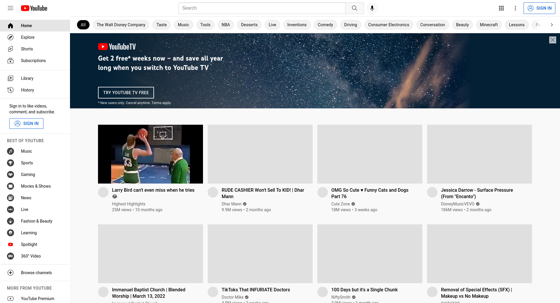Open Immanuel Baptist Church Blended Worship title
The height and width of the screenshot is (303, 560).
[x=149, y=293]
